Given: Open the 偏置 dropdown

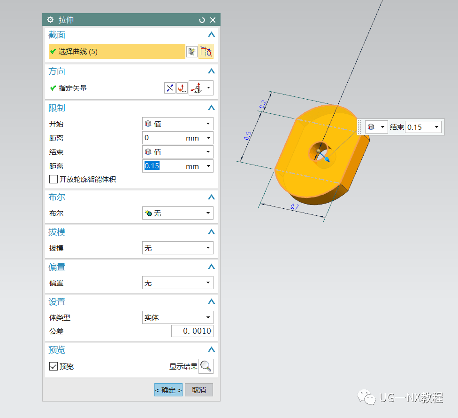Looking at the screenshot, I should pos(177,283).
